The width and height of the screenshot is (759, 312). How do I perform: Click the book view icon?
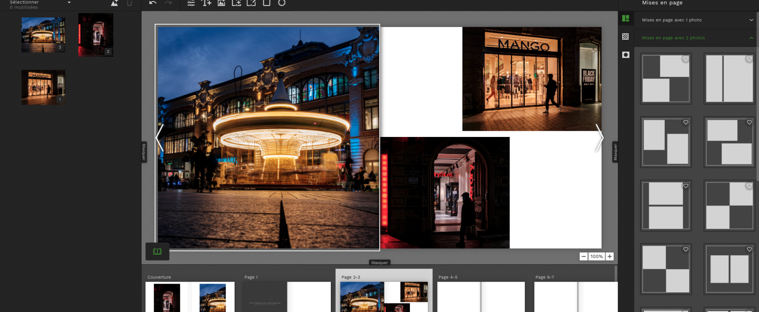coord(157,251)
